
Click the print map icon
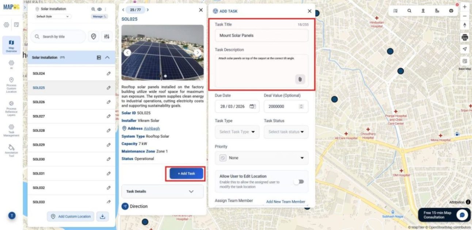(464, 37)
